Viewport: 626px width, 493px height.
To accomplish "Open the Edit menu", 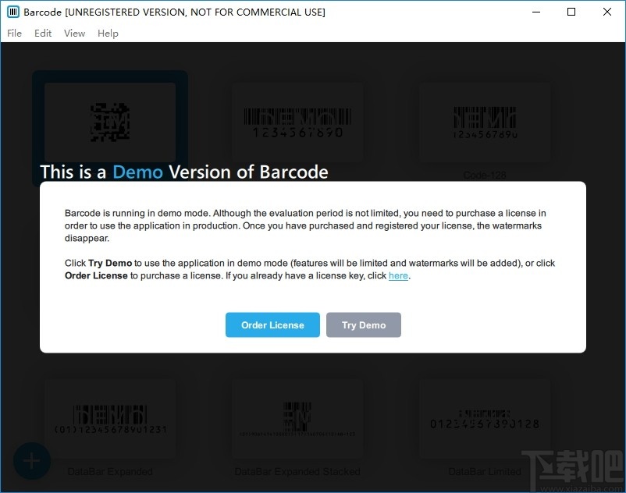I will (x=43, y=33).
